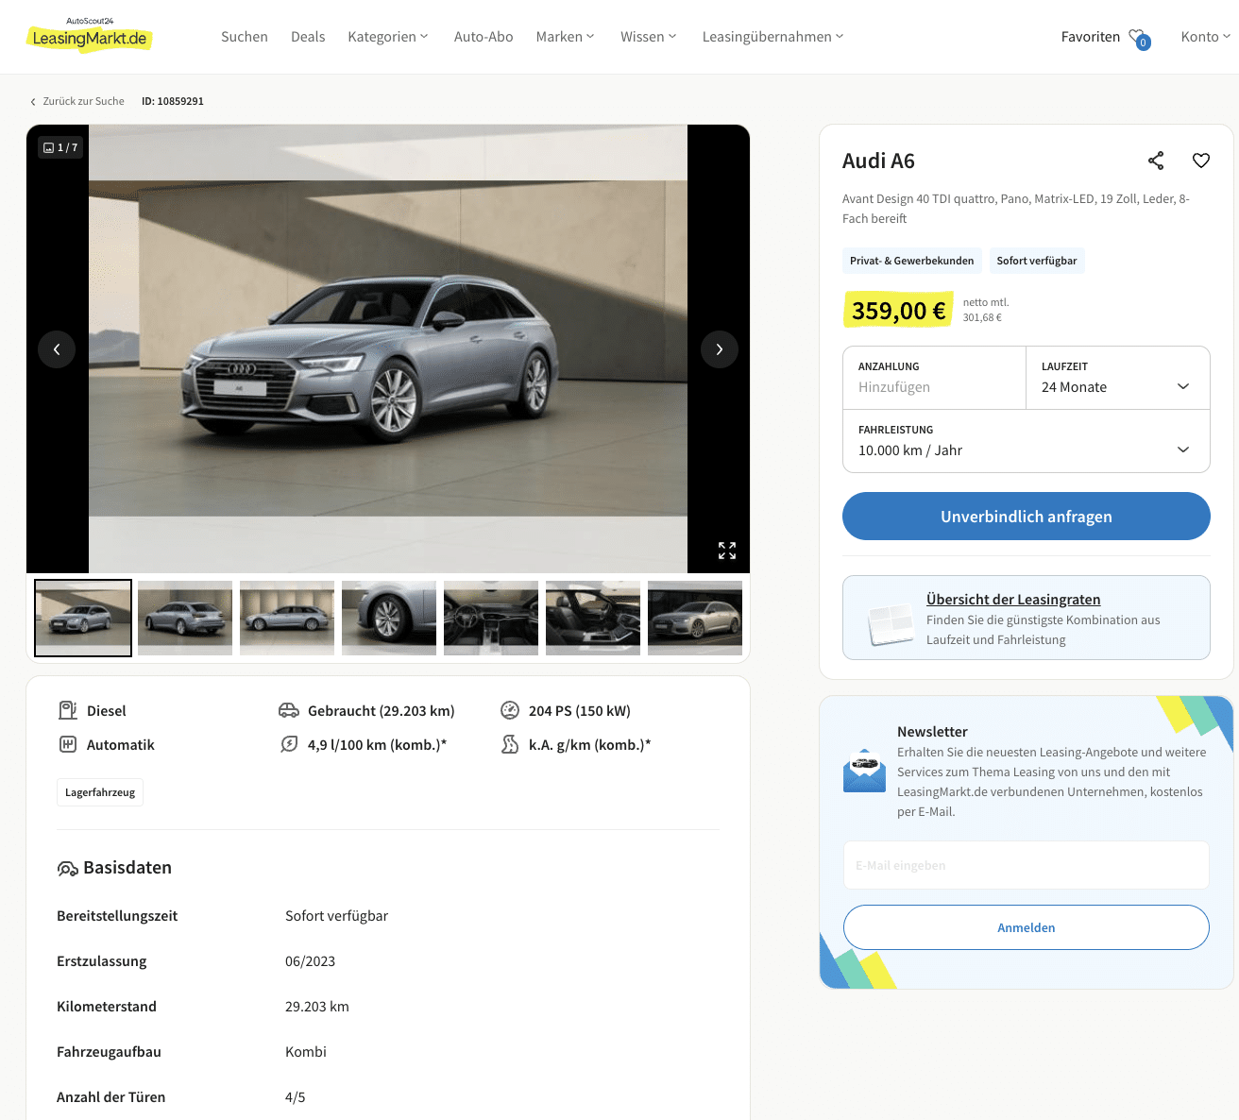Select the second thumbnail, rear view

click(185, 618)
